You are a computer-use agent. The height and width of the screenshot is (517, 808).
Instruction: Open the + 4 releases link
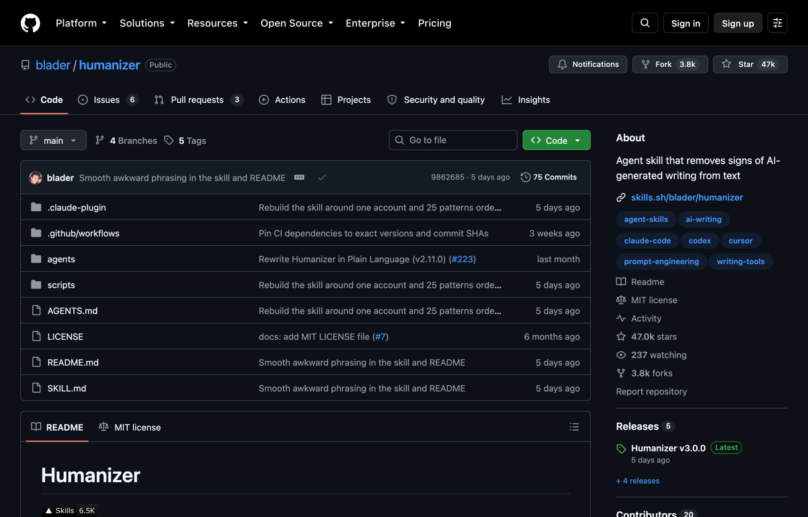point(638,481)
